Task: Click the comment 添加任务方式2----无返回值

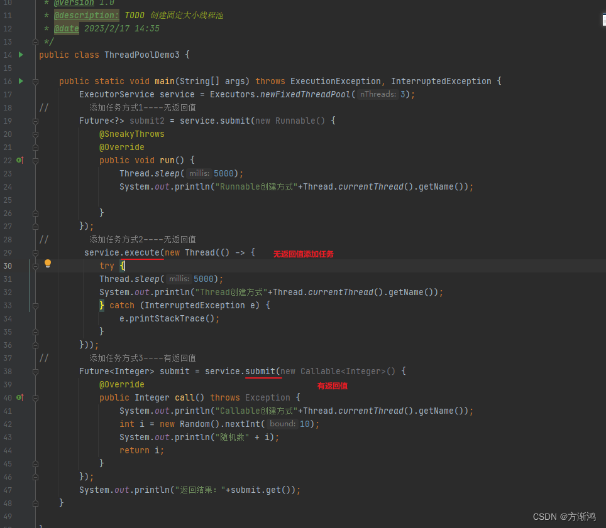Action: pyautogui.click(x=142, y=239)
